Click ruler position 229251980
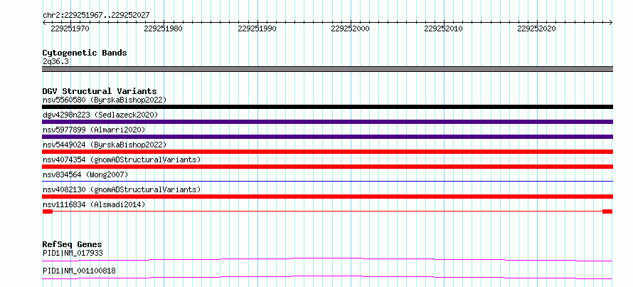 pos(163,28)
